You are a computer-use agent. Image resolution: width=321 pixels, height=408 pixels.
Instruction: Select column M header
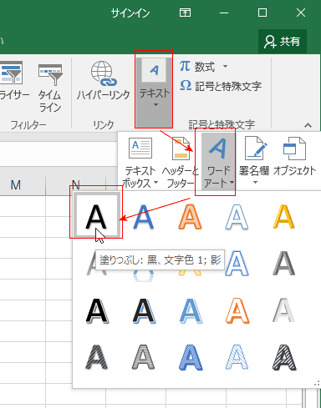(x=16, y=185)
